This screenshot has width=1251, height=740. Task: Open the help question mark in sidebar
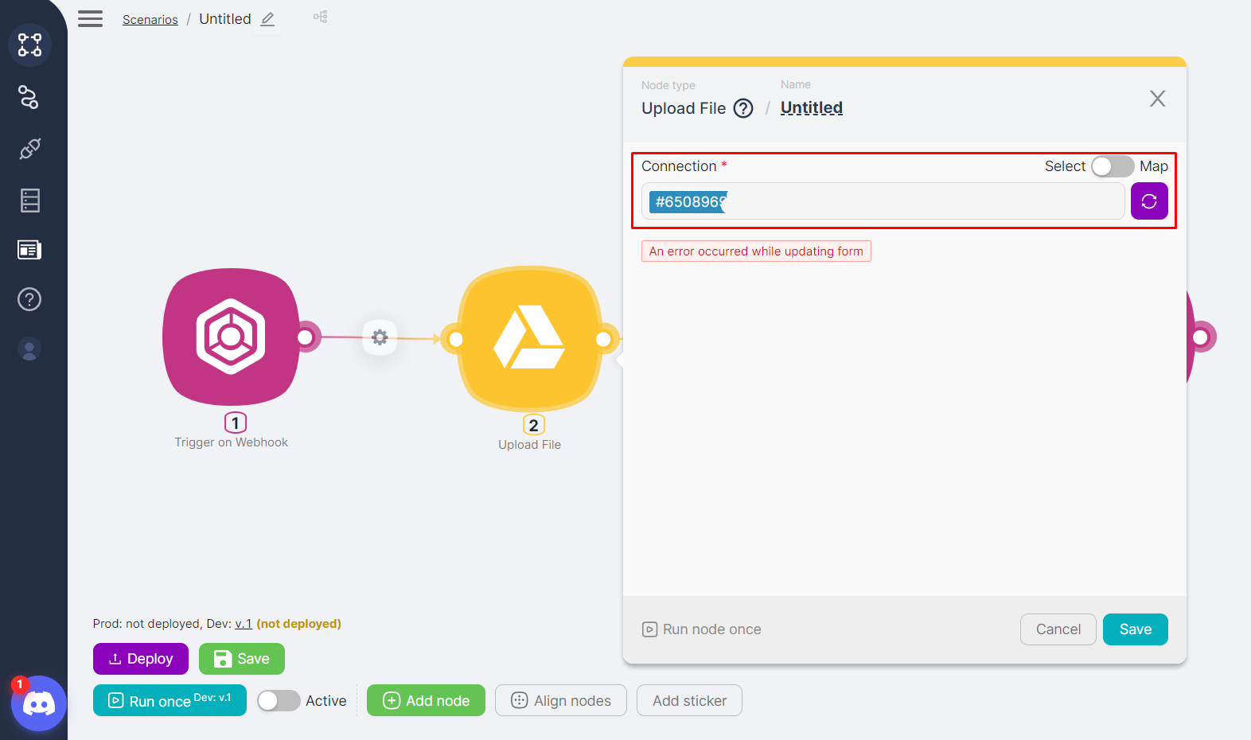point(29,299)
